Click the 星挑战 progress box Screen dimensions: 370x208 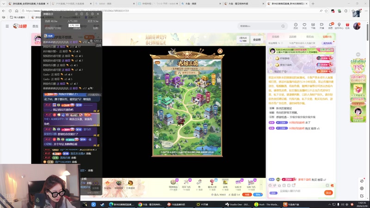(x=243, y=39)
